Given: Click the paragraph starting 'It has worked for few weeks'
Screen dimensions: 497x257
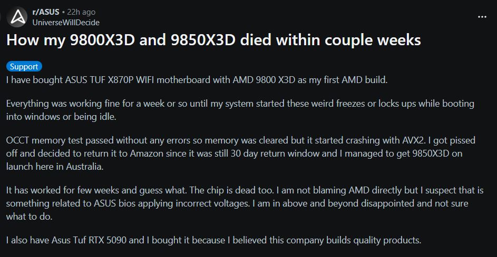Looking at the screenshot, I should (x=242, y=203).
